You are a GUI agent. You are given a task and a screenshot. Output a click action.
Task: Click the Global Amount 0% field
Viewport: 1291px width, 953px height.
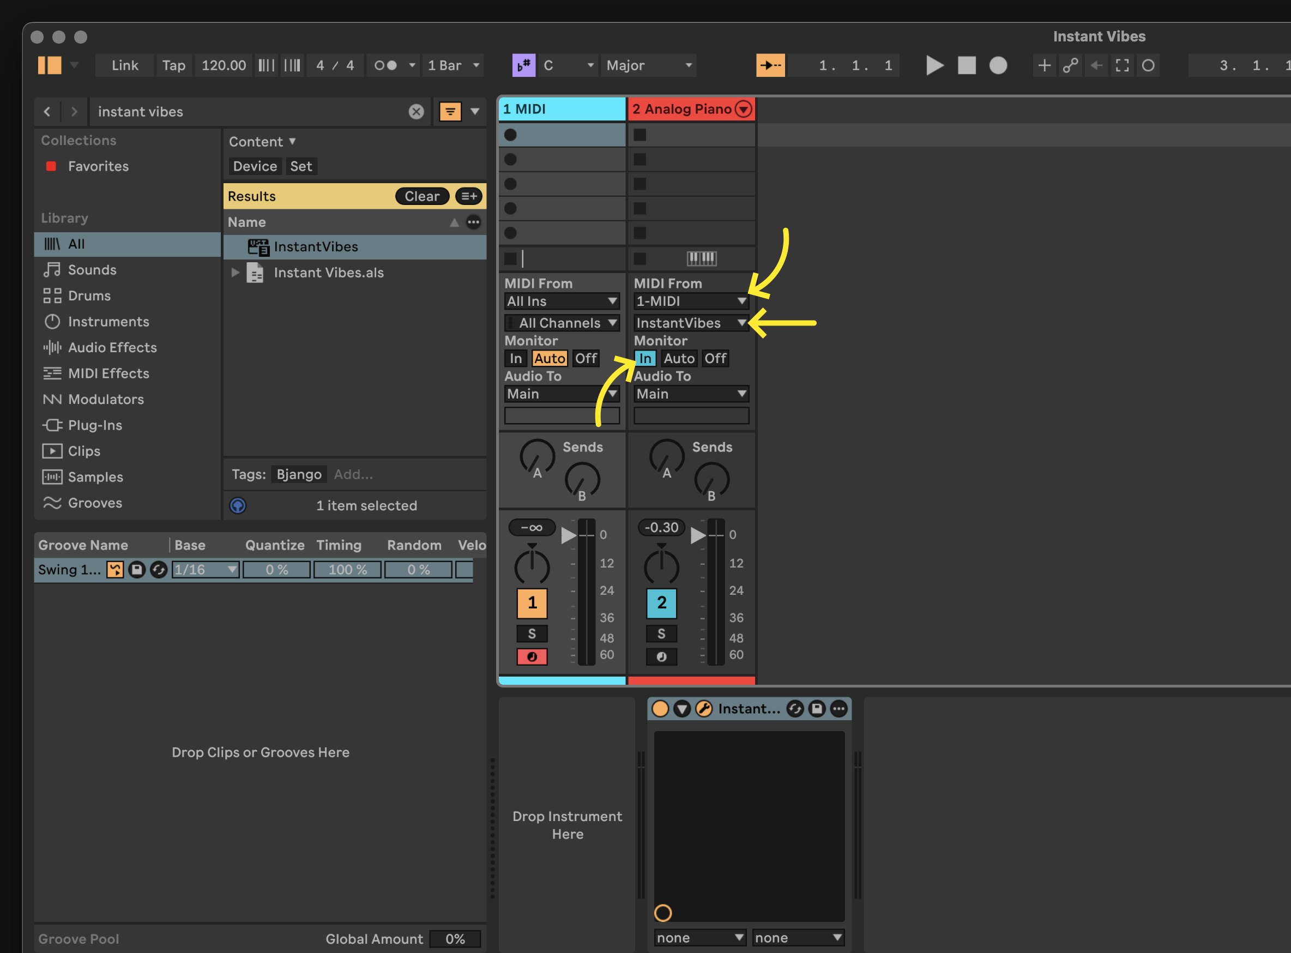click(455, 939)
